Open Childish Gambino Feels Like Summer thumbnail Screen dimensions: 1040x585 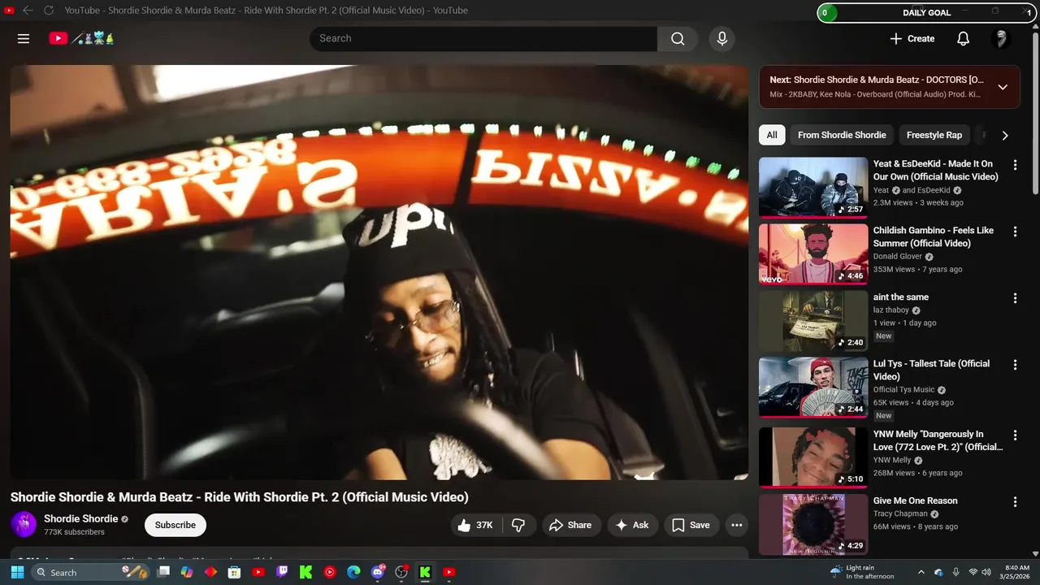[813, 254]
